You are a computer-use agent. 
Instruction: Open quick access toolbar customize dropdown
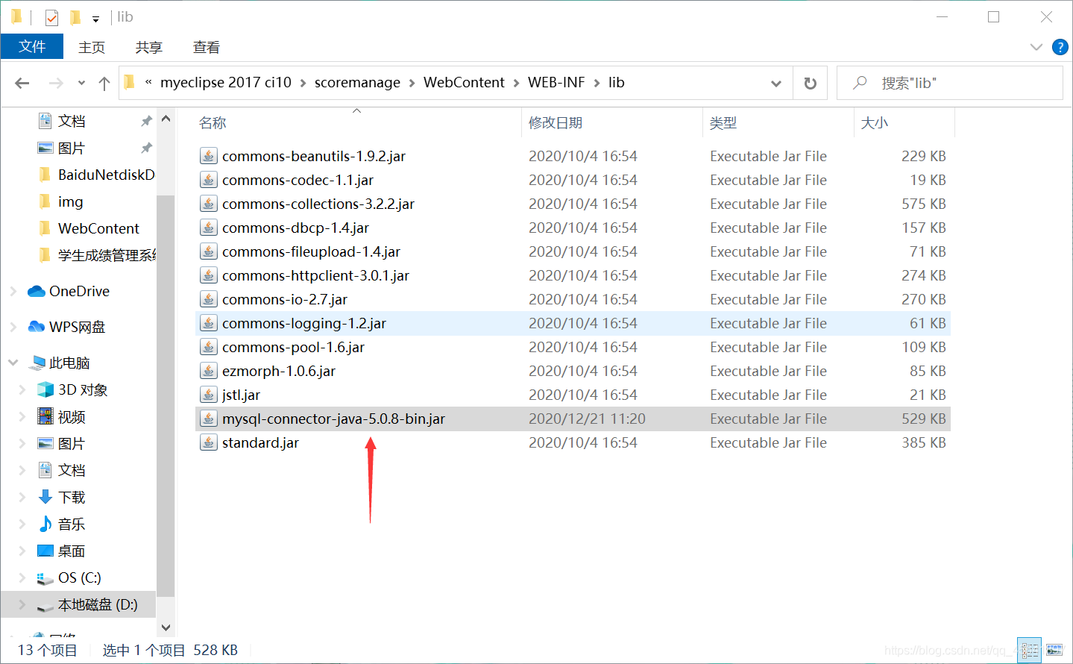pos(95,19)
